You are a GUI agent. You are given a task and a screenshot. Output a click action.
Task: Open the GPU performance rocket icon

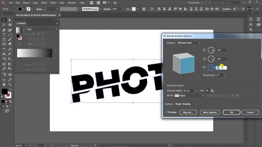pyautogui.click(x=115, y=3)
